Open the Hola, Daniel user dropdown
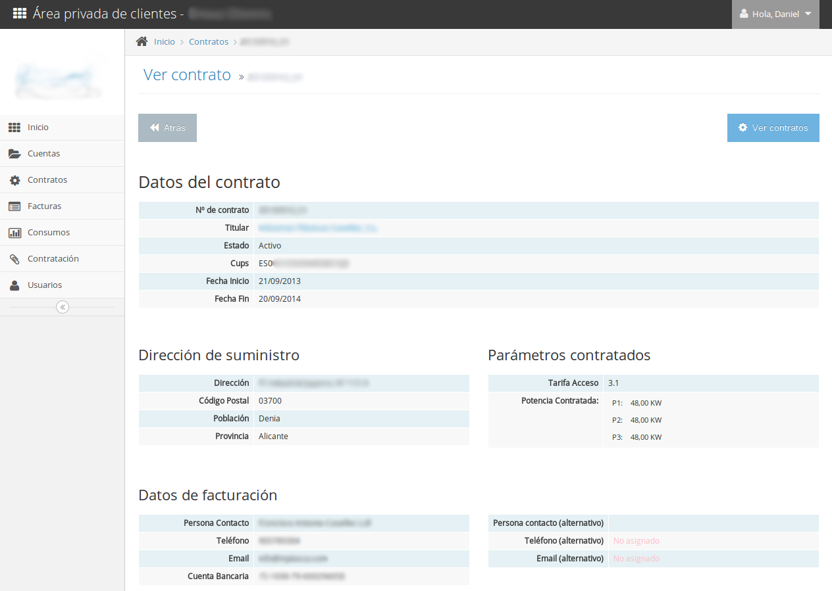This screenshot has width=832, height=591. pos(775,14)
